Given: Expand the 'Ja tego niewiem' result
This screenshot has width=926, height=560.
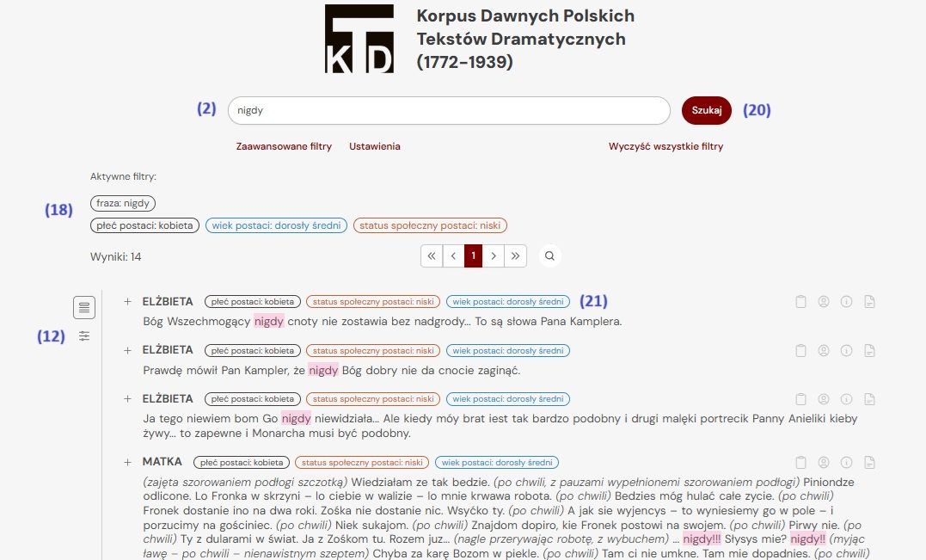Looking at the screenshot, I should [x=127, y=399].
